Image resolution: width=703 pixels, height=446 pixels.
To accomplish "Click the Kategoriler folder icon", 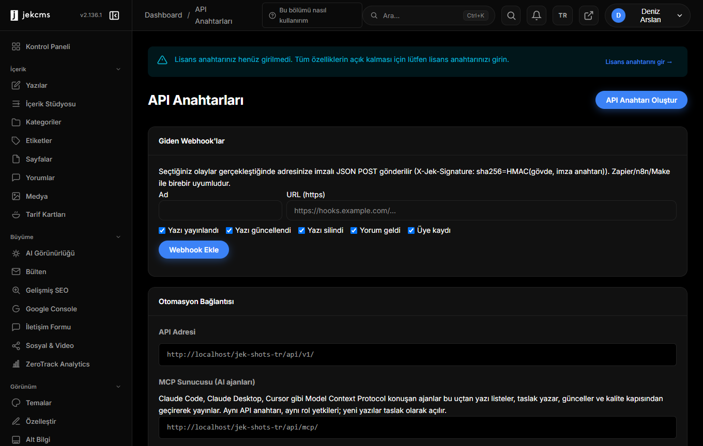I will [x=16, y=122].
